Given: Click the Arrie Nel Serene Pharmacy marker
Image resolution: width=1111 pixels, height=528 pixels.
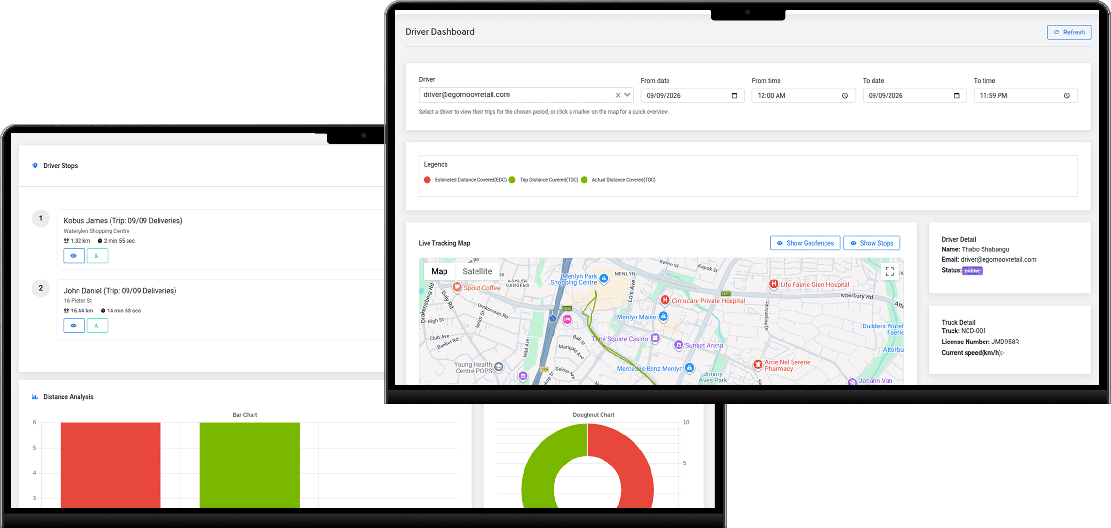Looking at the screenshot, I should click(x=758, y=364).
